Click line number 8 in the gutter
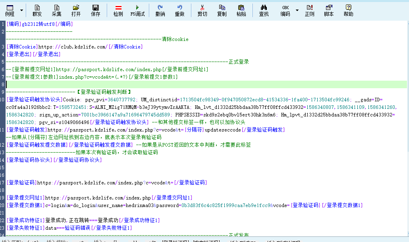 (x=3, y=84)
